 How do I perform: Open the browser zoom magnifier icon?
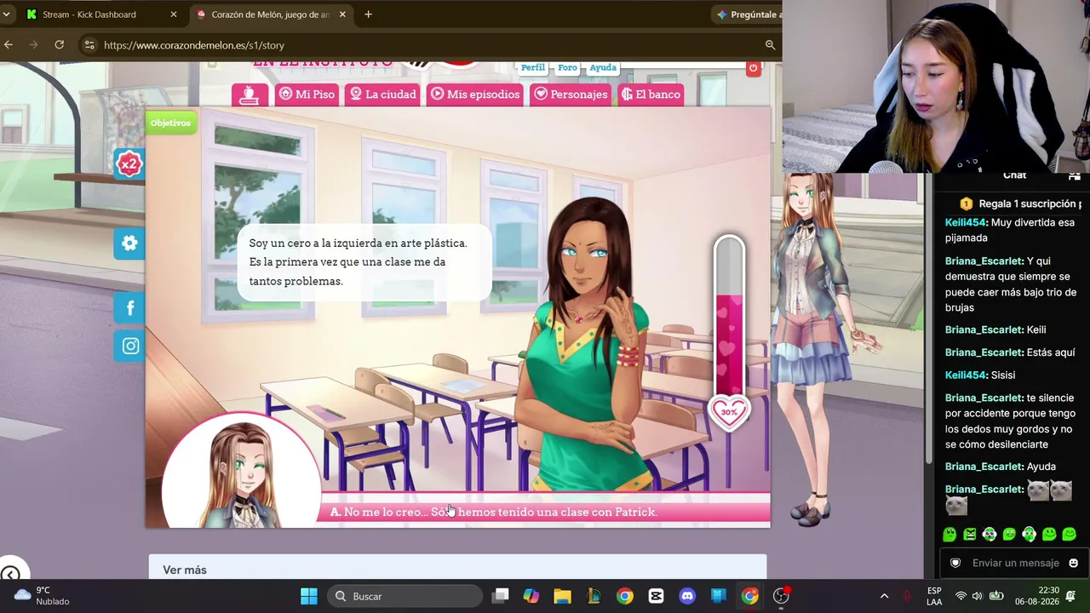coord(770,45)
